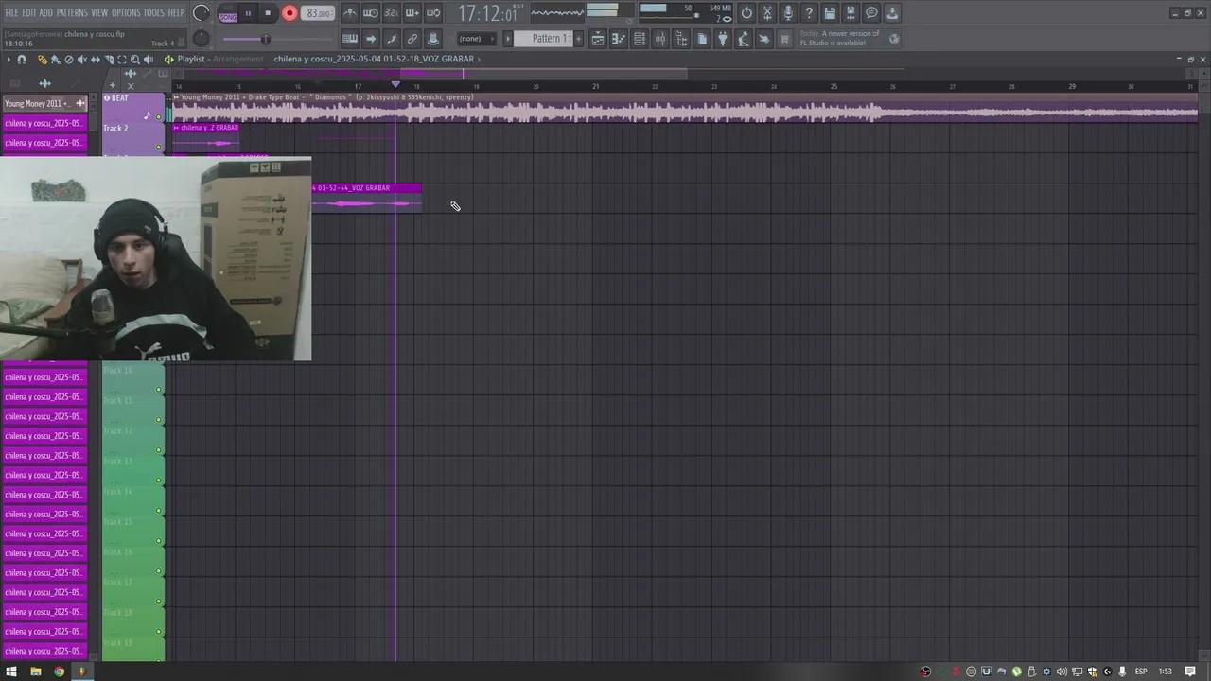Toggle the multilink to controllers icon
The width and height of the screenshot is (1211, 681).
[412, 39]
